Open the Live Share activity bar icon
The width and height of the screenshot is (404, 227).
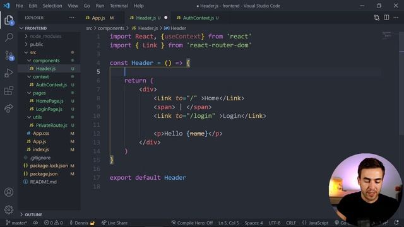[9, 108]
